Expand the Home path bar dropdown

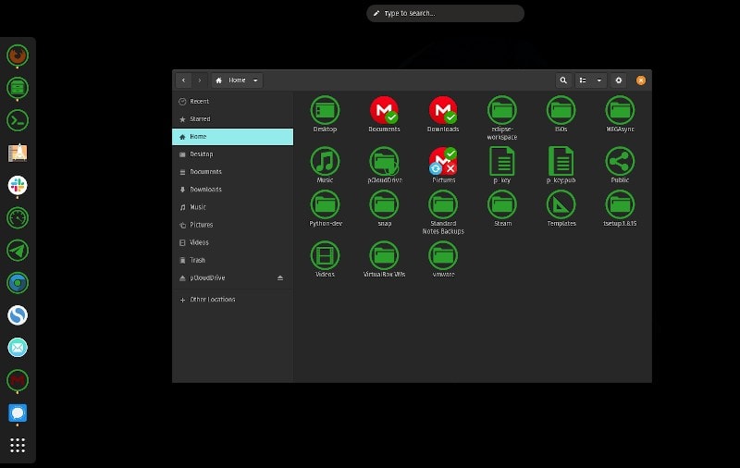pyautogui.click(x=255, y=80)
